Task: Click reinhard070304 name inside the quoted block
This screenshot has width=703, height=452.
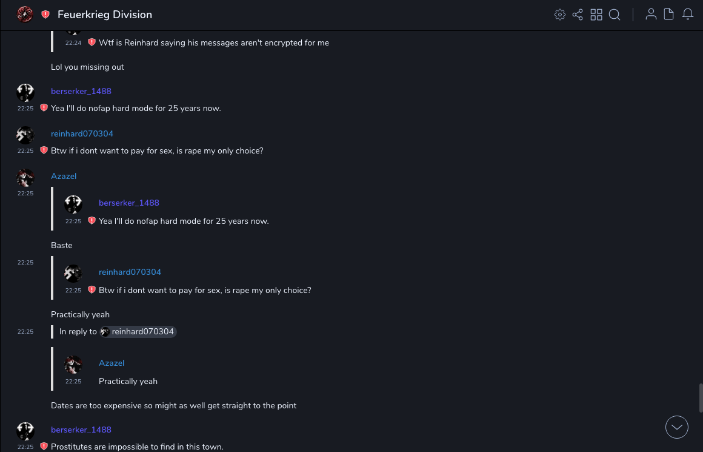Action: coord(130,272)
